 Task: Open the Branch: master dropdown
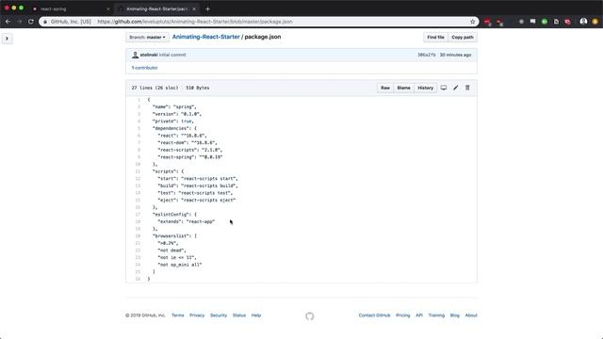point(147,38)
